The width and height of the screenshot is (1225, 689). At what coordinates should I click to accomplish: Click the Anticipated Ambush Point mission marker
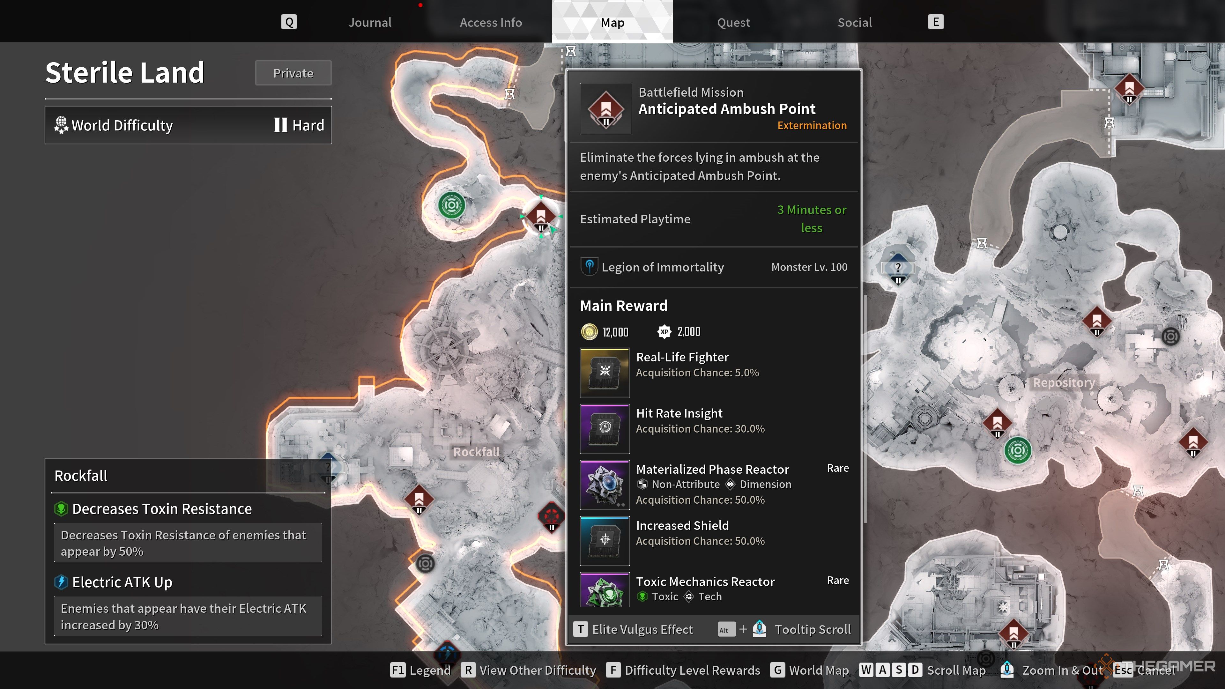click(542, 216)
